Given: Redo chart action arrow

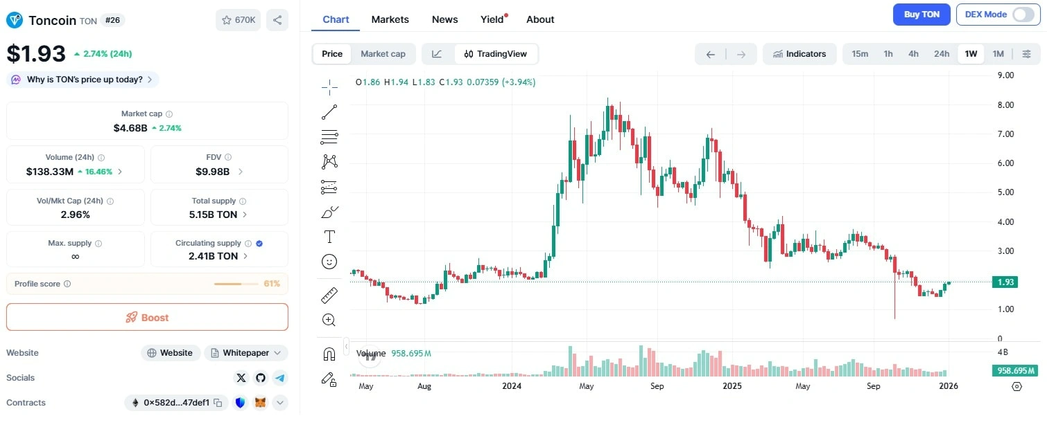Looking at the screenshot, I should 741,54.
